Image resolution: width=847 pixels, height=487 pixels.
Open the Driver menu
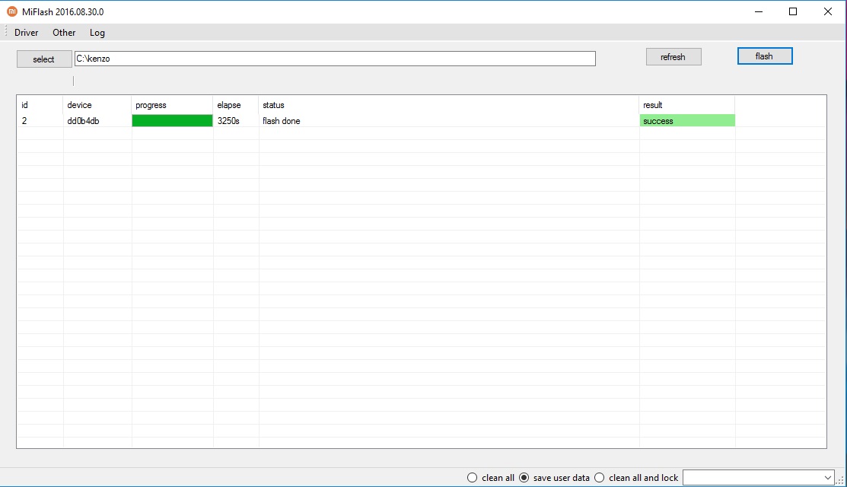tap(27, 33)
